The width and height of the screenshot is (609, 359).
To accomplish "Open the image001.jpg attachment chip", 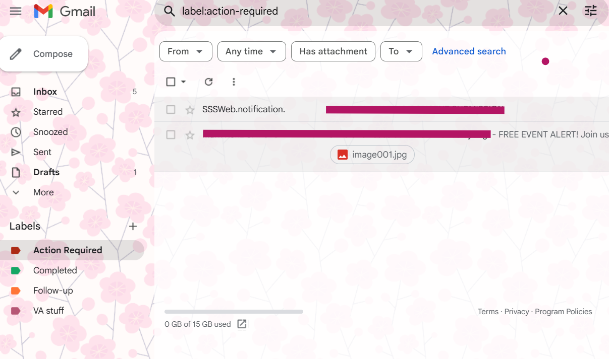I will (372, 155).
